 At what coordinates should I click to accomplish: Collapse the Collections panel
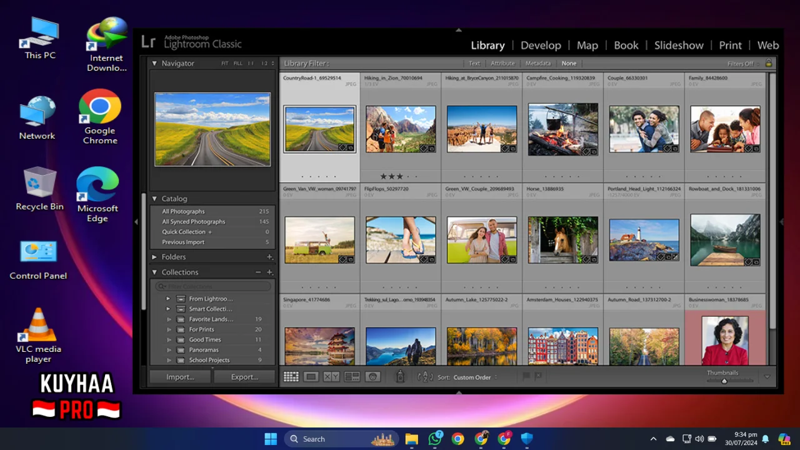point(154,272)
